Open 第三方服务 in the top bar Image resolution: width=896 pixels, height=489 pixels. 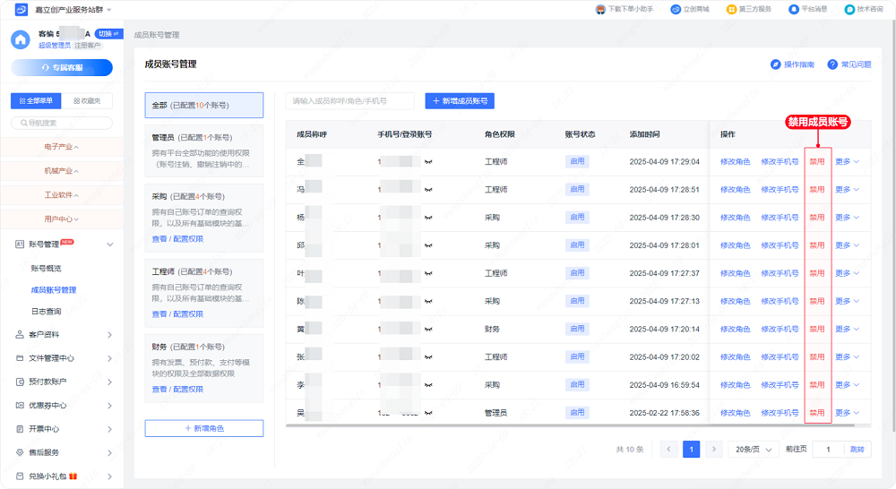pos(748,9)
